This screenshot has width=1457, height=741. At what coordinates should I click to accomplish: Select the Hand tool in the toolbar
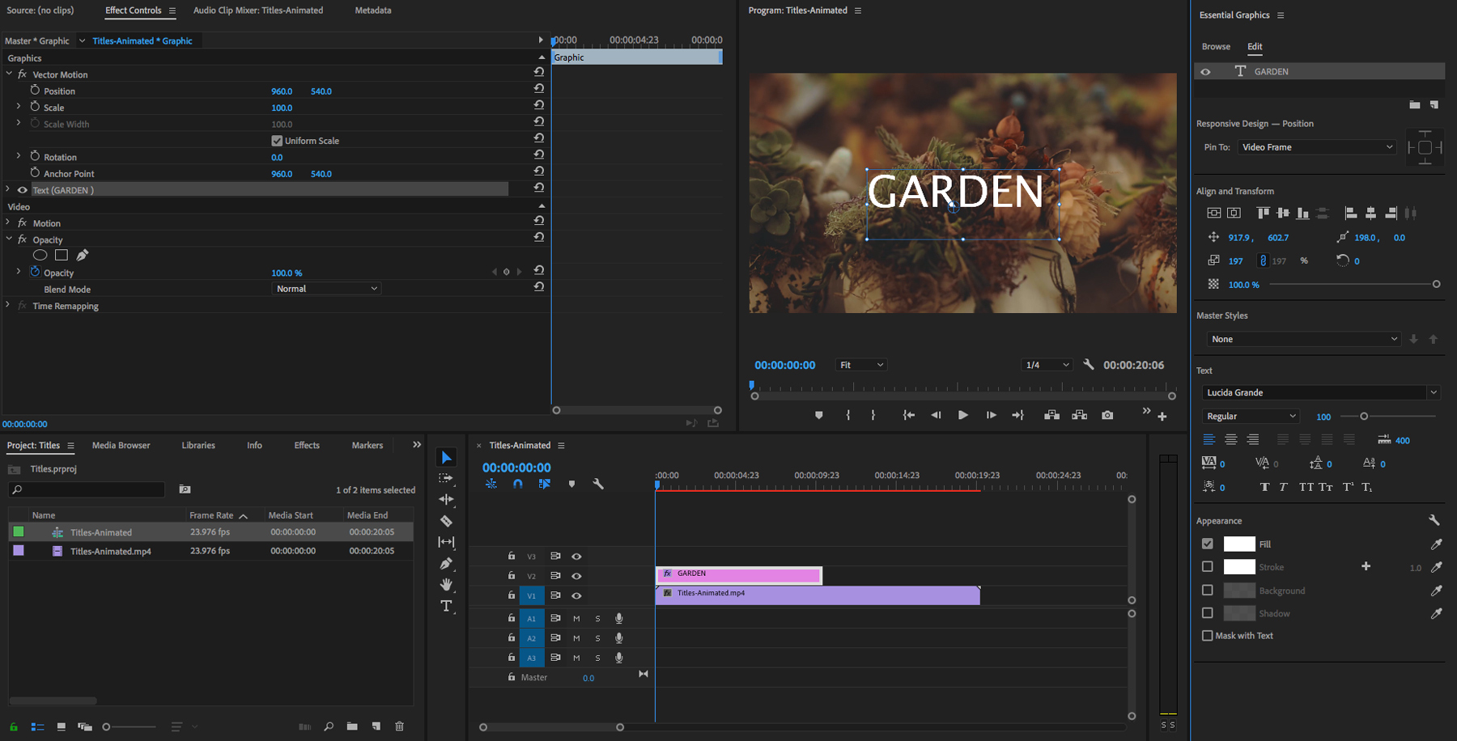click(446, 585)
